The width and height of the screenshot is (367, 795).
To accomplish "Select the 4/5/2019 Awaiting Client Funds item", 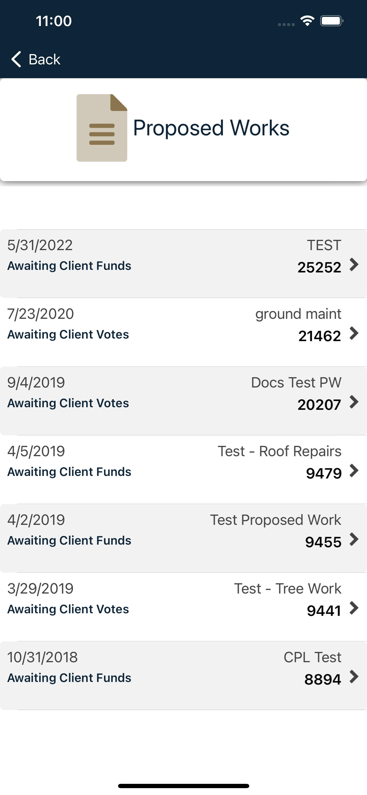I will pyautogui.click(x=183, y=469).
